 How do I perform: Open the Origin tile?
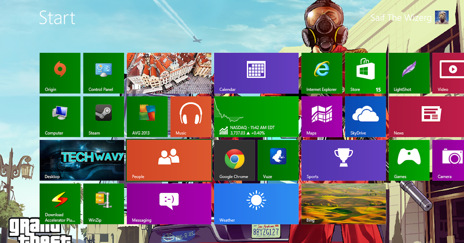[x=60, y=73]
